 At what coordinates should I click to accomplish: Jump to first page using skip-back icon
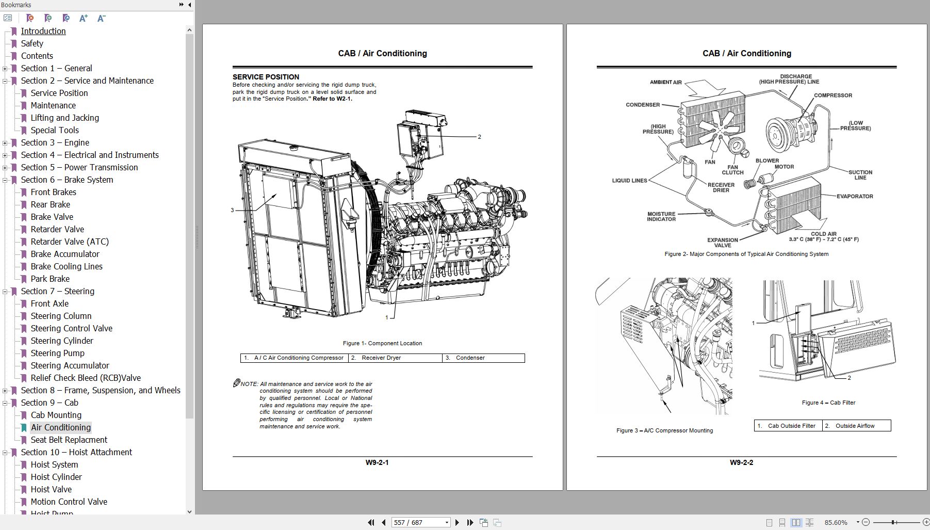pyautogui.click(x=371, y=522)
